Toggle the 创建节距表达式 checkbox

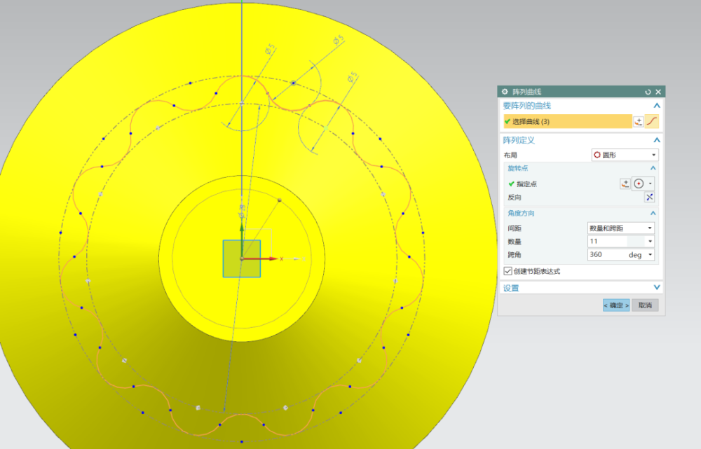tap(508, 271)
